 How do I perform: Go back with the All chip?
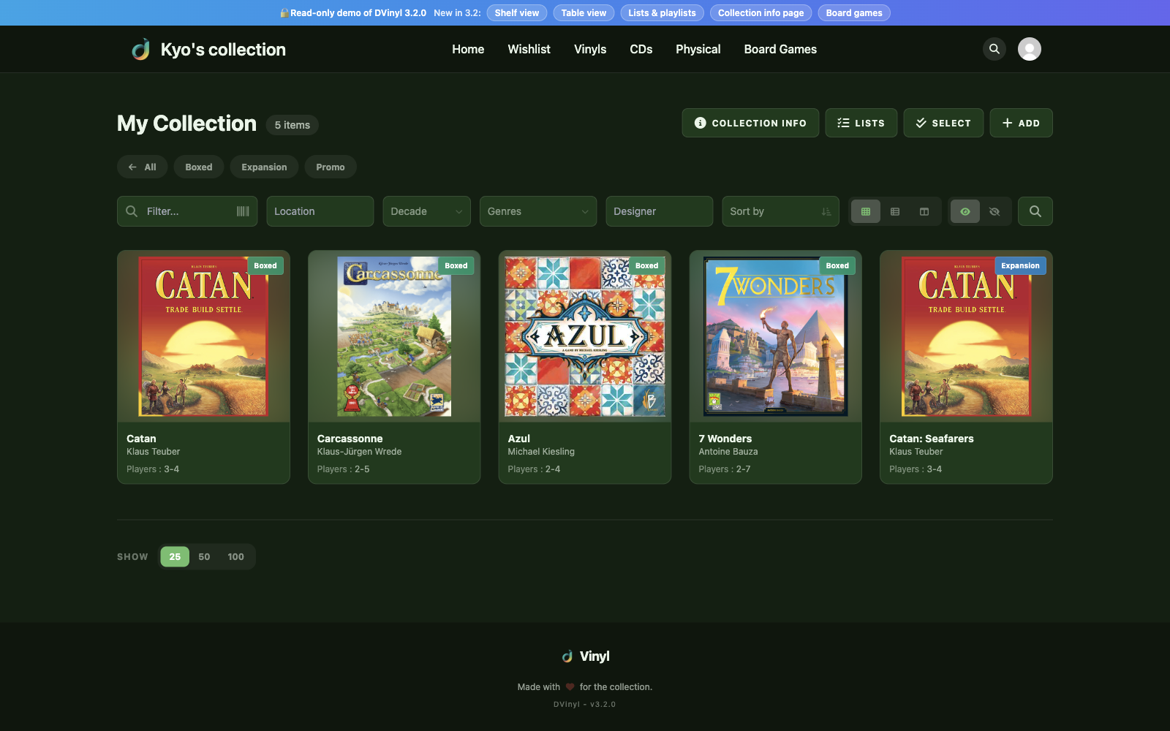142,167
